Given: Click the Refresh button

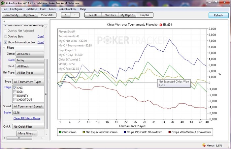Looking at the screenshot, I should (x=218, y=15).
